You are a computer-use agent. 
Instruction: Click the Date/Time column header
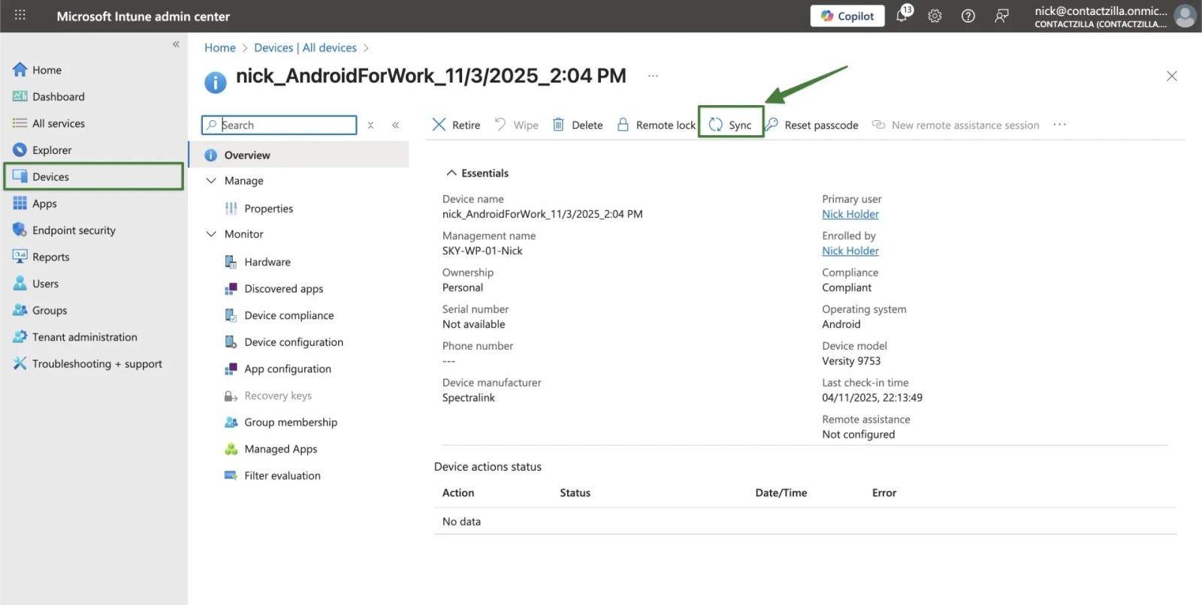(781, 493)
